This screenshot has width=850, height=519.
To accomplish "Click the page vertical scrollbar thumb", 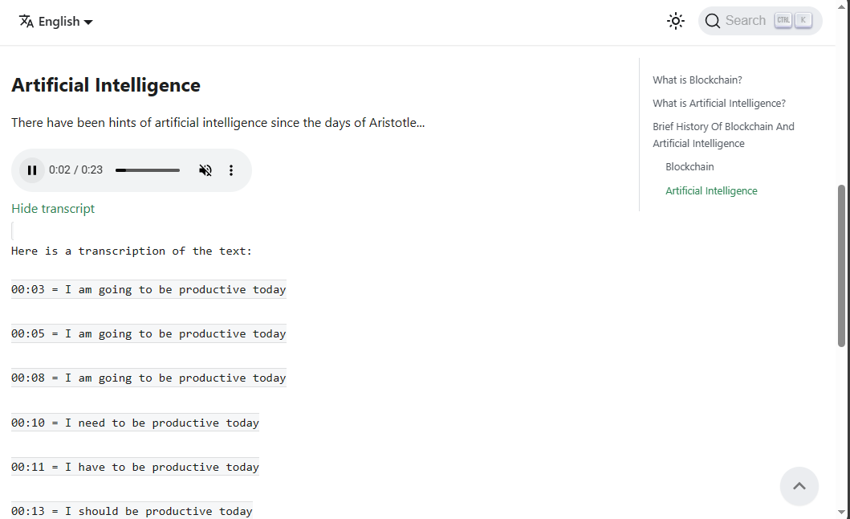I will click(842, 265).
